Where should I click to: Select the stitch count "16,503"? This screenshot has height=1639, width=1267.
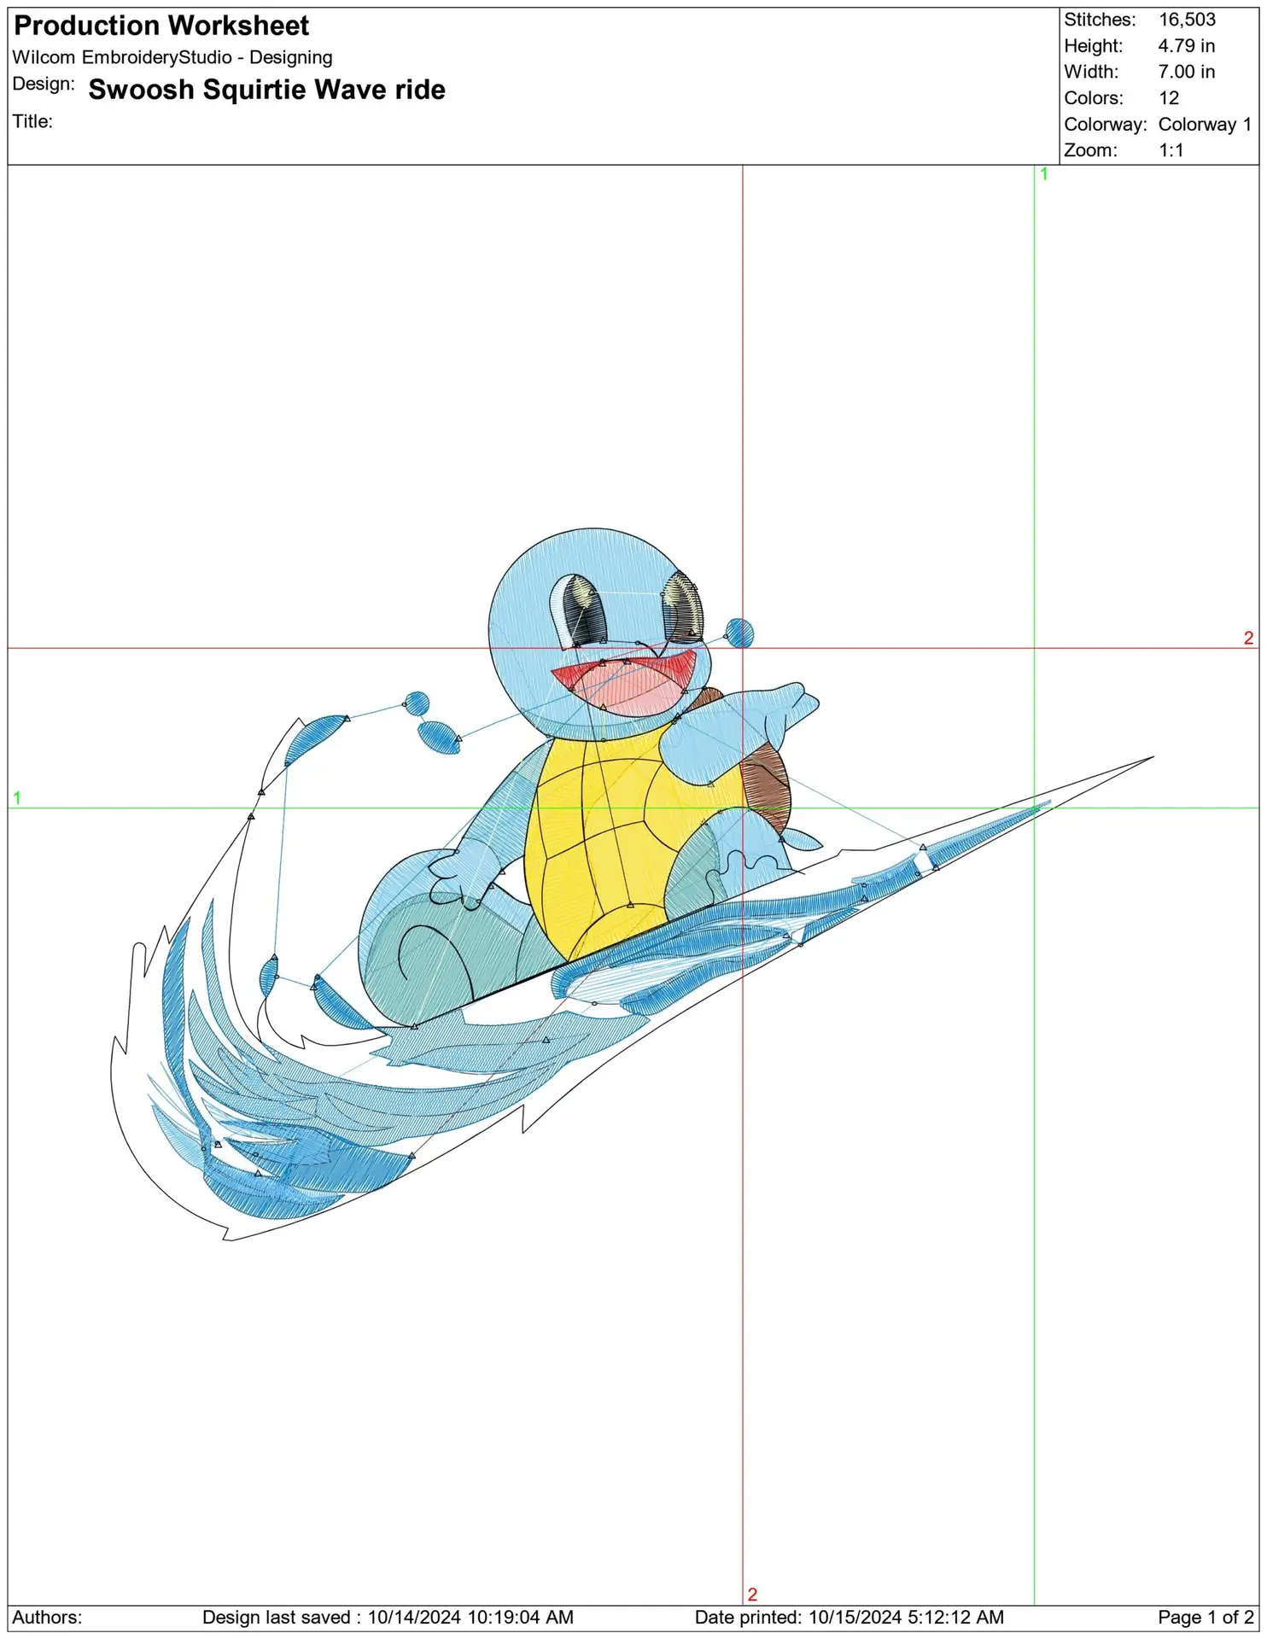click(1187, 20)
